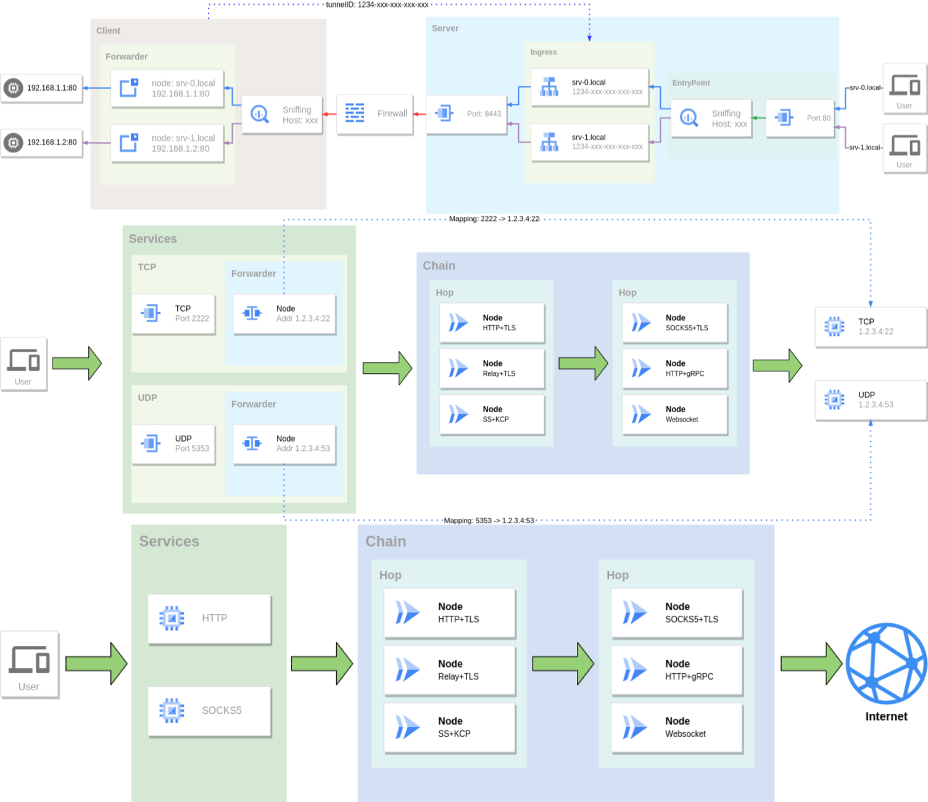The height and width of the screenshot is (802, 928).
Task: Click the network icon of the srv-0.local ingress
Action: point(549,87)
